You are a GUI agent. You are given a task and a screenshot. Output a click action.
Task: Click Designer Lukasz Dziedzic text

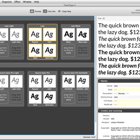tap(117, 122)
